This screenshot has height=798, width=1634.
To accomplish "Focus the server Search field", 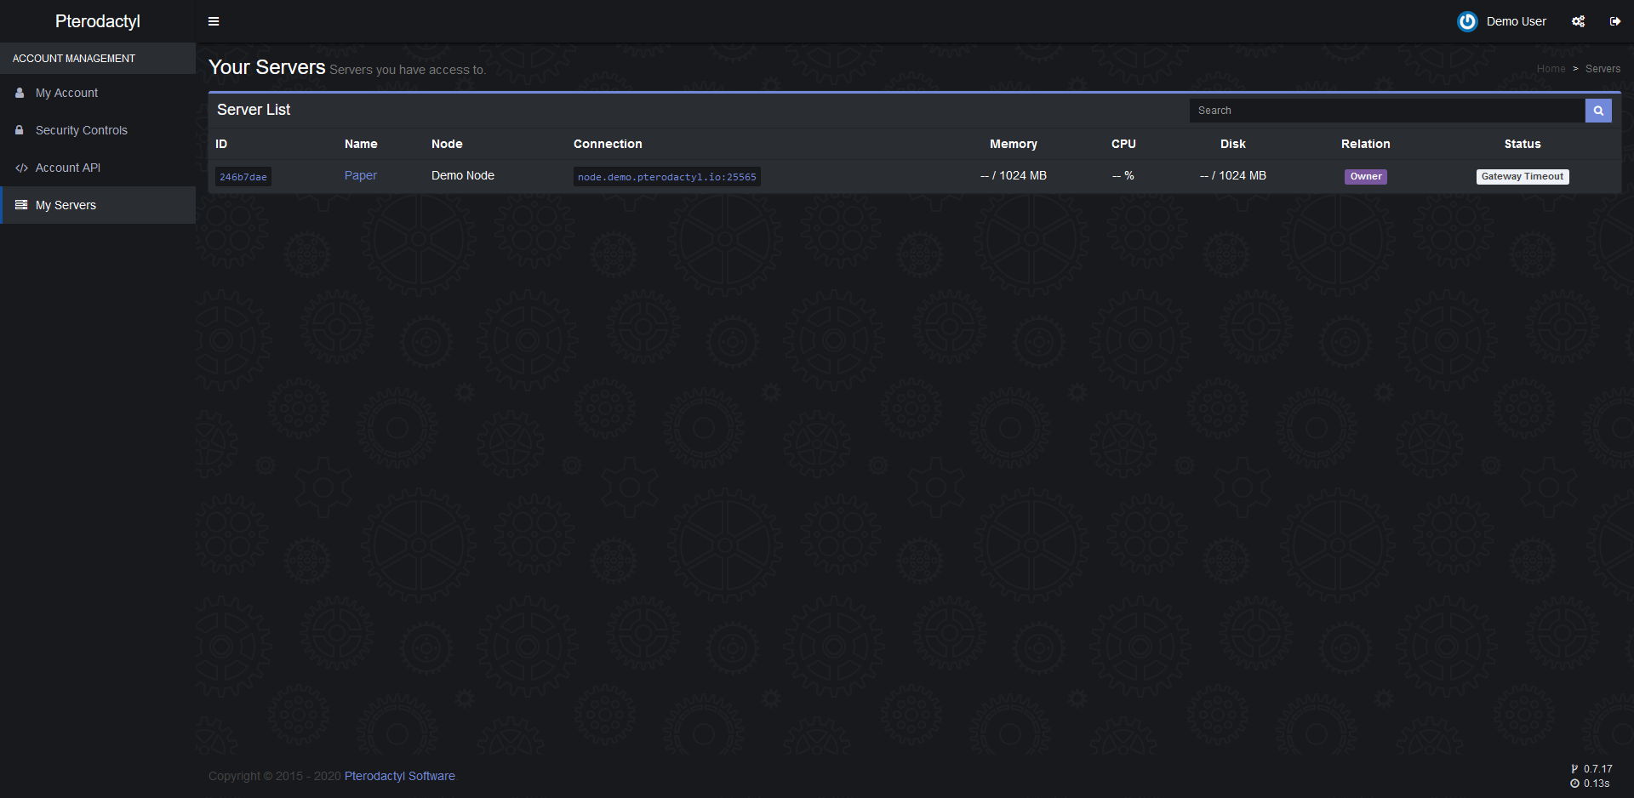I will [1387, 111].
